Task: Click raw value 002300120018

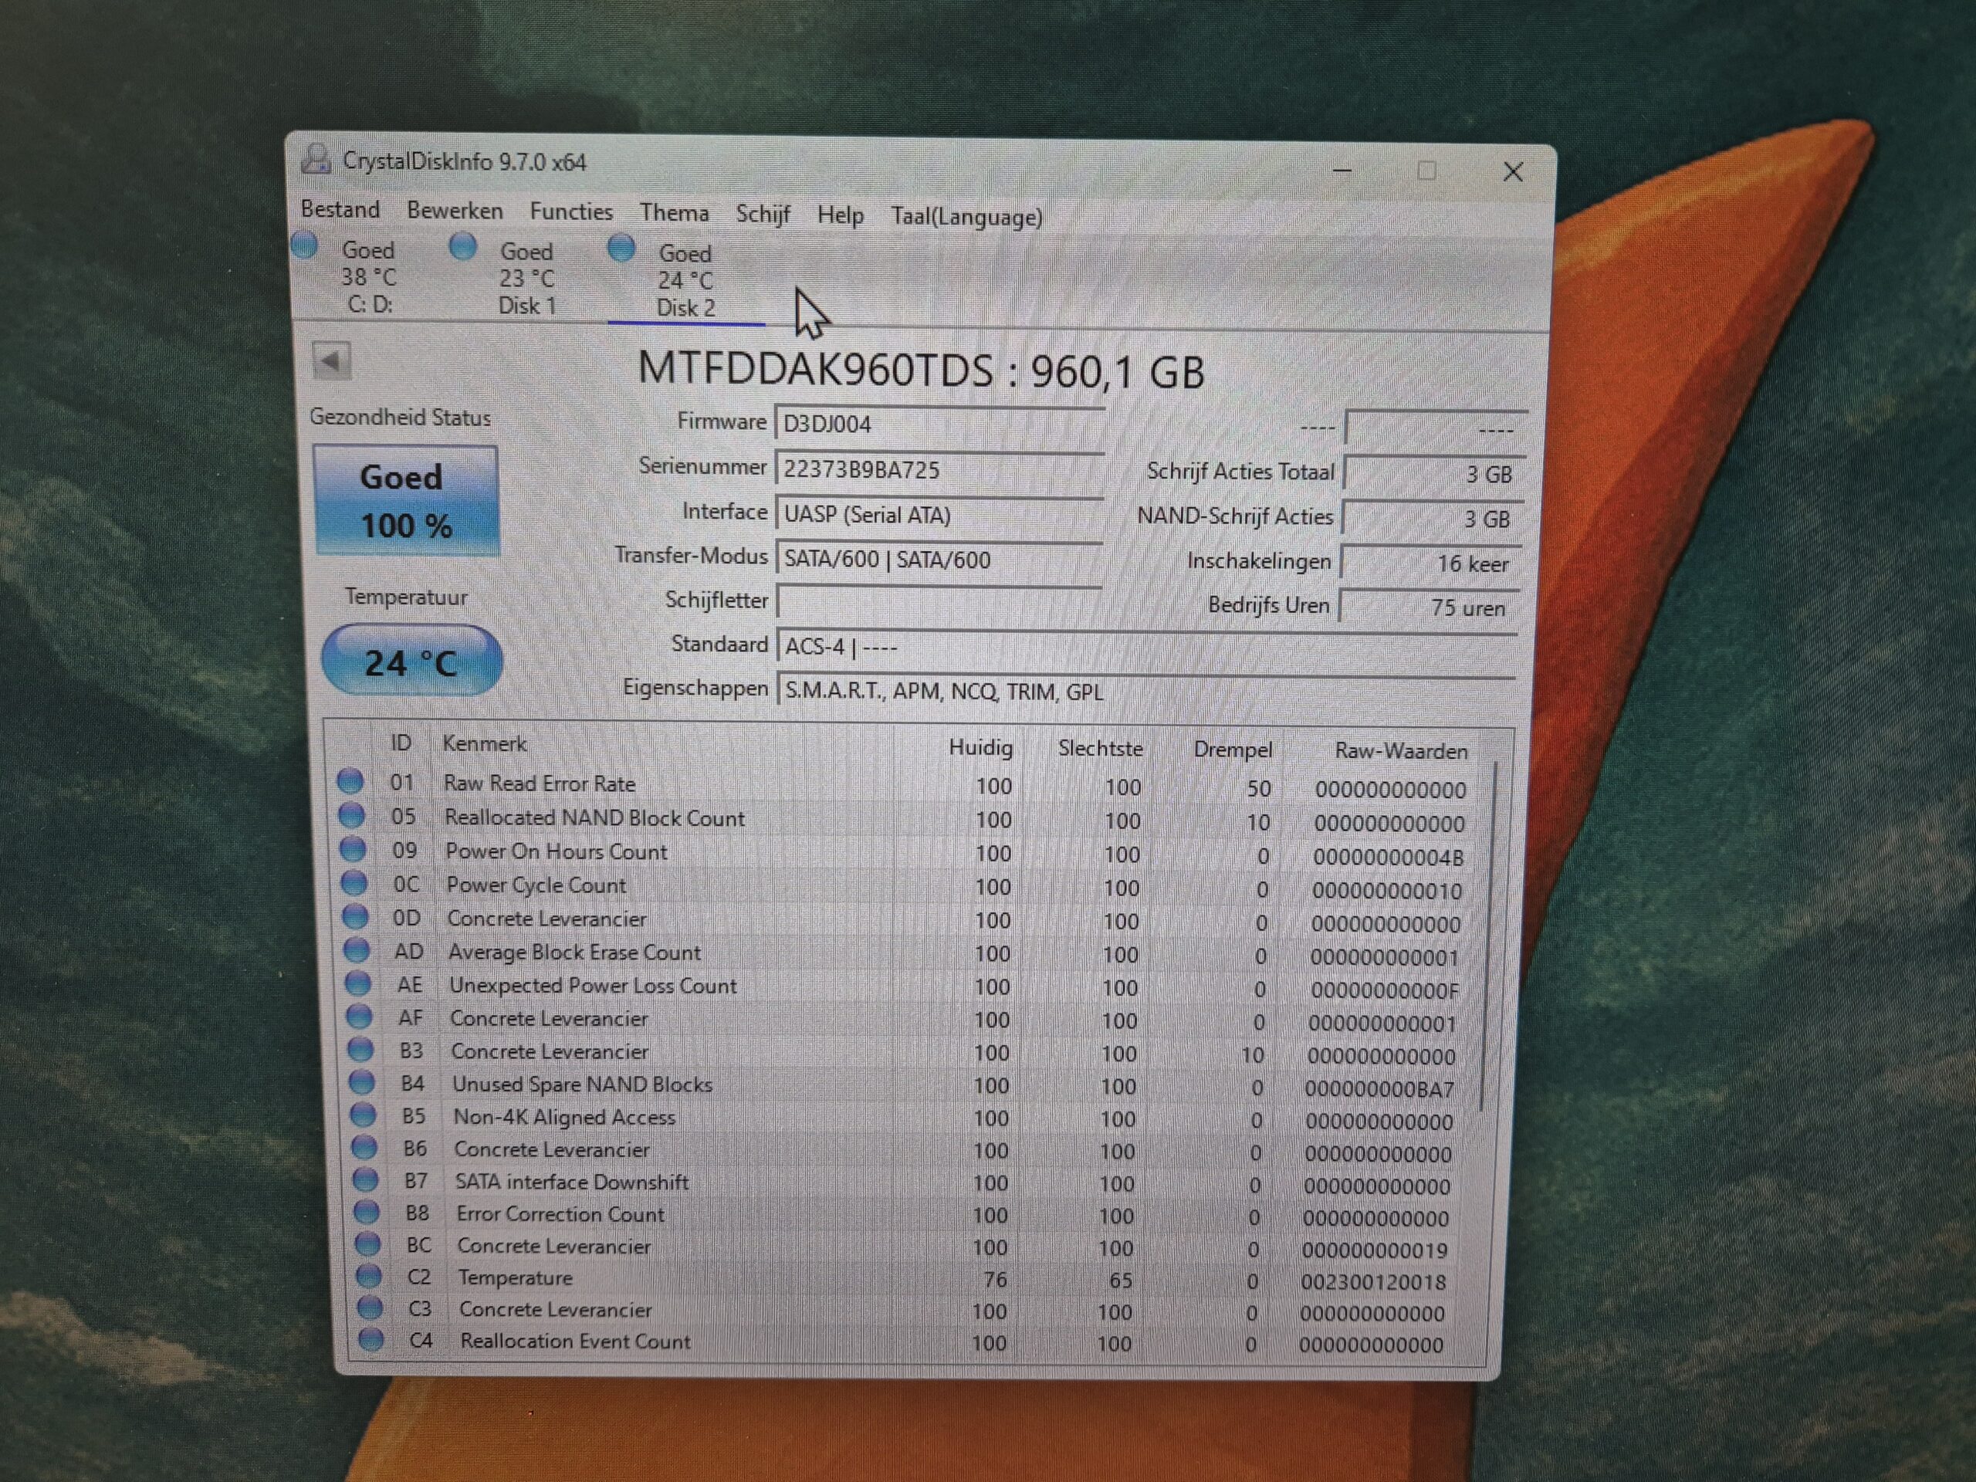Action: click(1373, 1282)
